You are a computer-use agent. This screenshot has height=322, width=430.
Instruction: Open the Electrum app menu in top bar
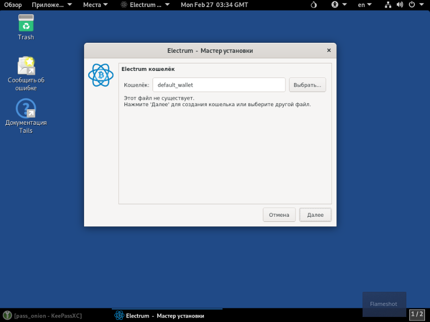[145, 5]
